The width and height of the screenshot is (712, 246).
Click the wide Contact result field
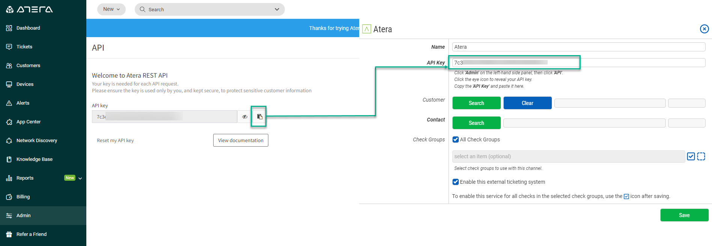coord(584,123)
